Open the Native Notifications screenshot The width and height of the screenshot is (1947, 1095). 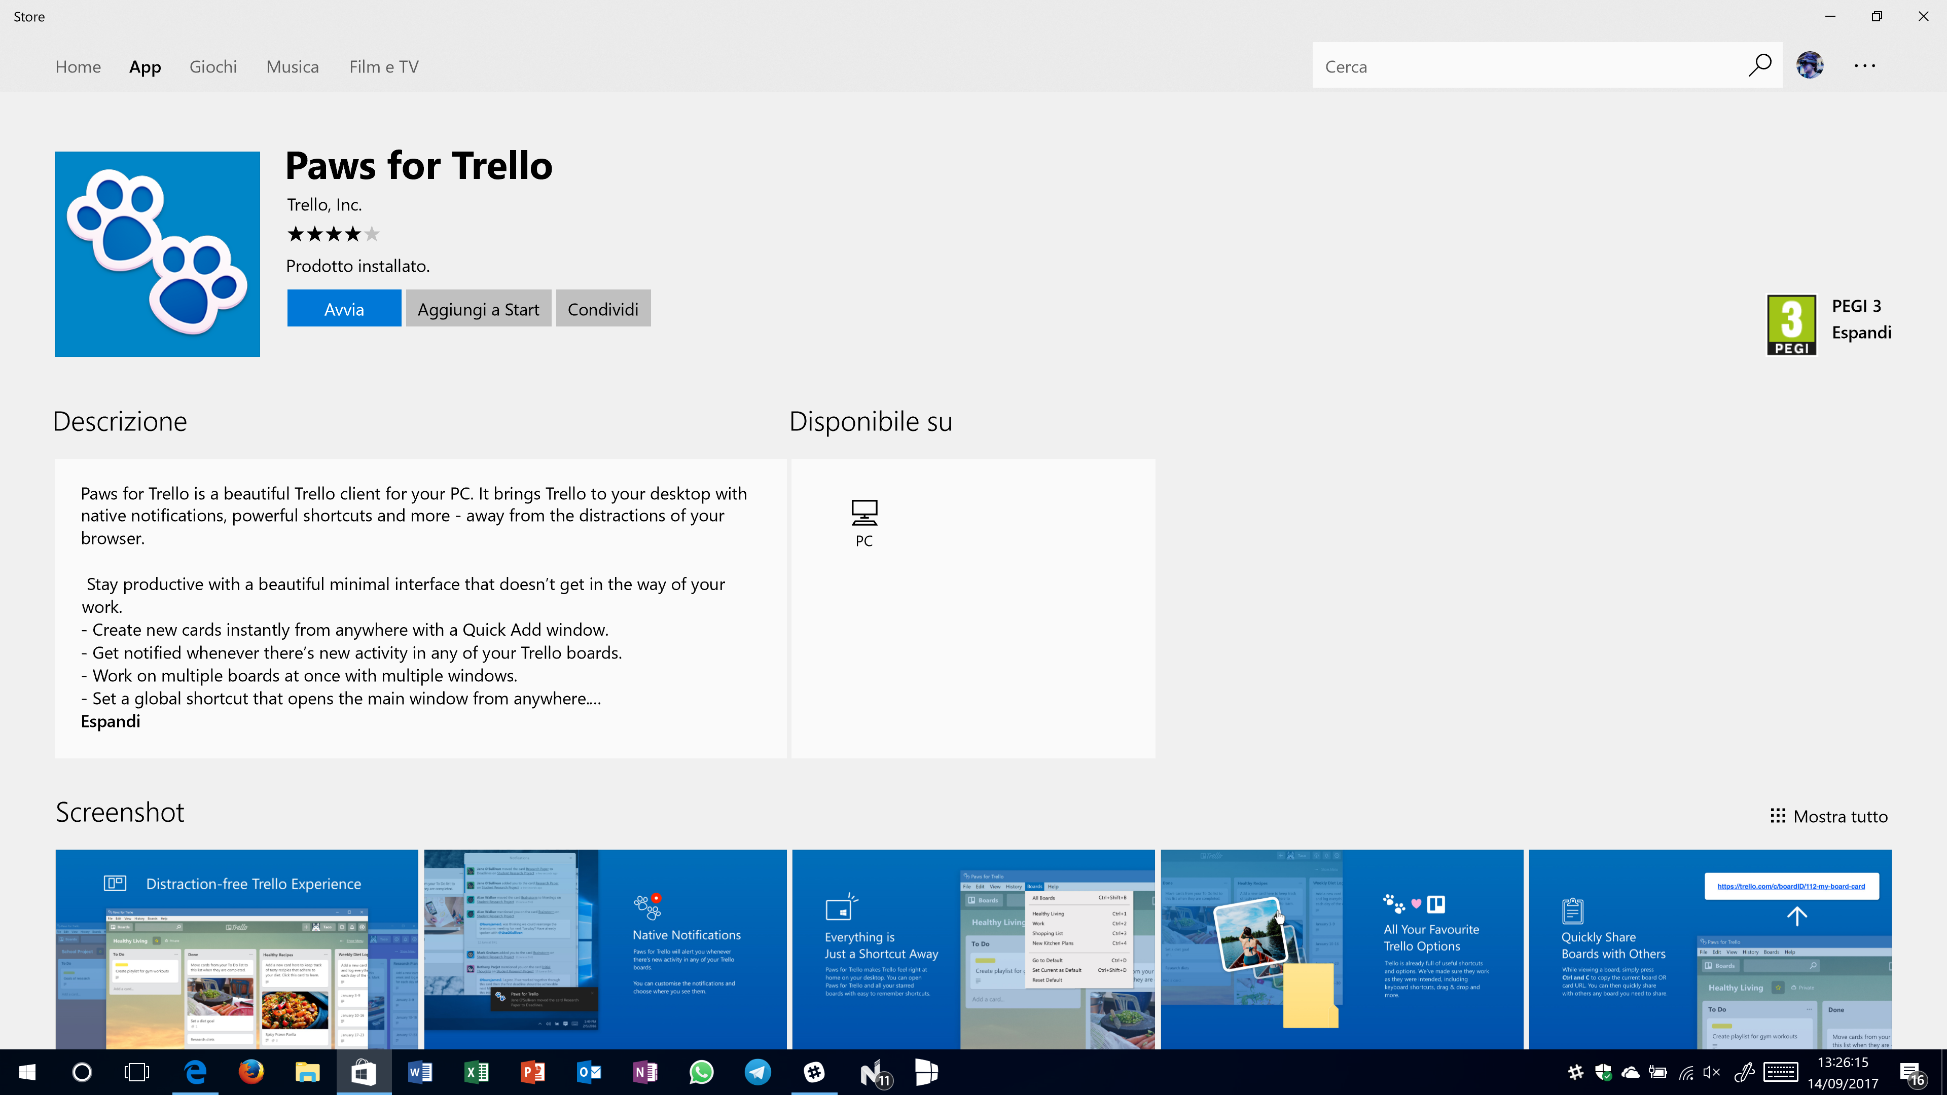point(605,949)
